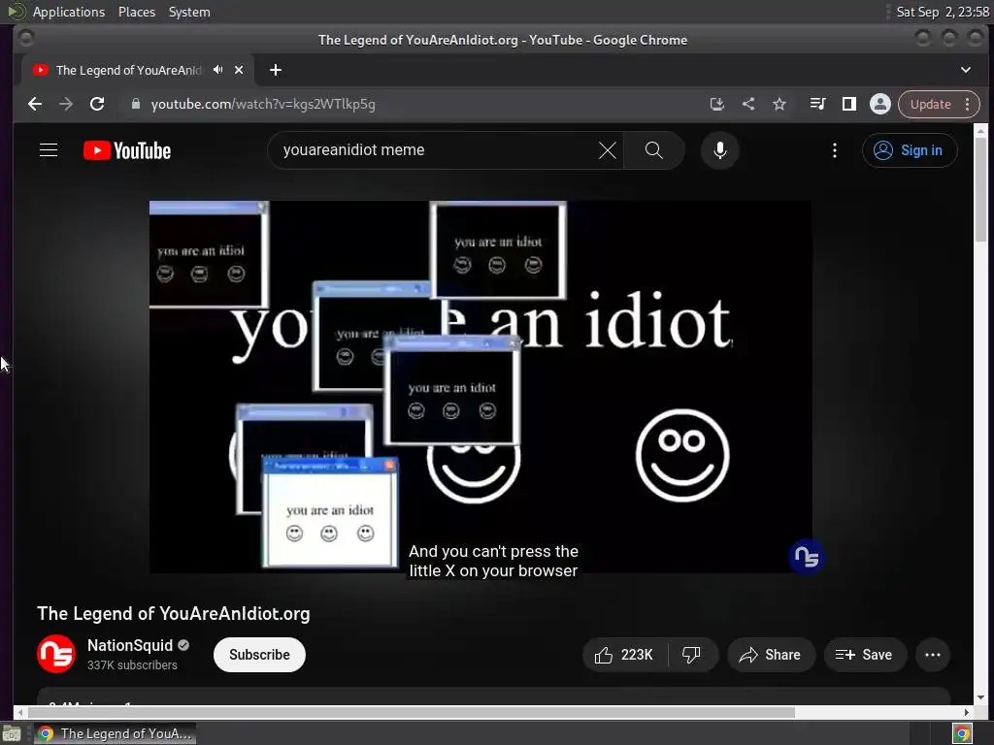This screenshot has height=745, width=994.
Task: Open a new tab with plus button
Action: (x=275, y=70)
